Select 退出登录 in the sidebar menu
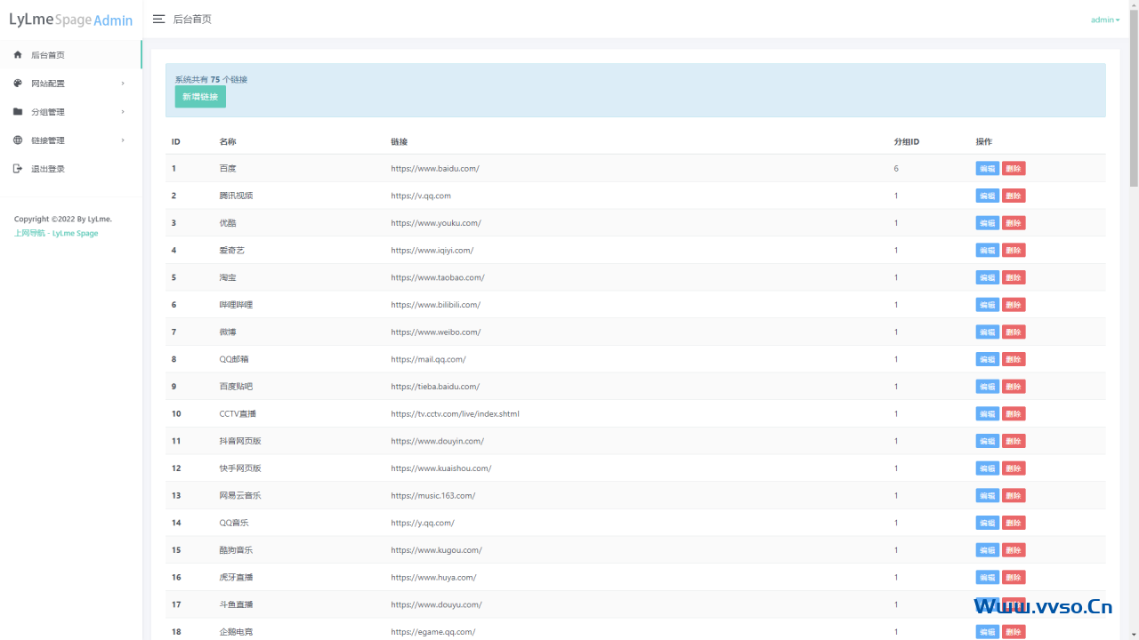 pos(48,169)
